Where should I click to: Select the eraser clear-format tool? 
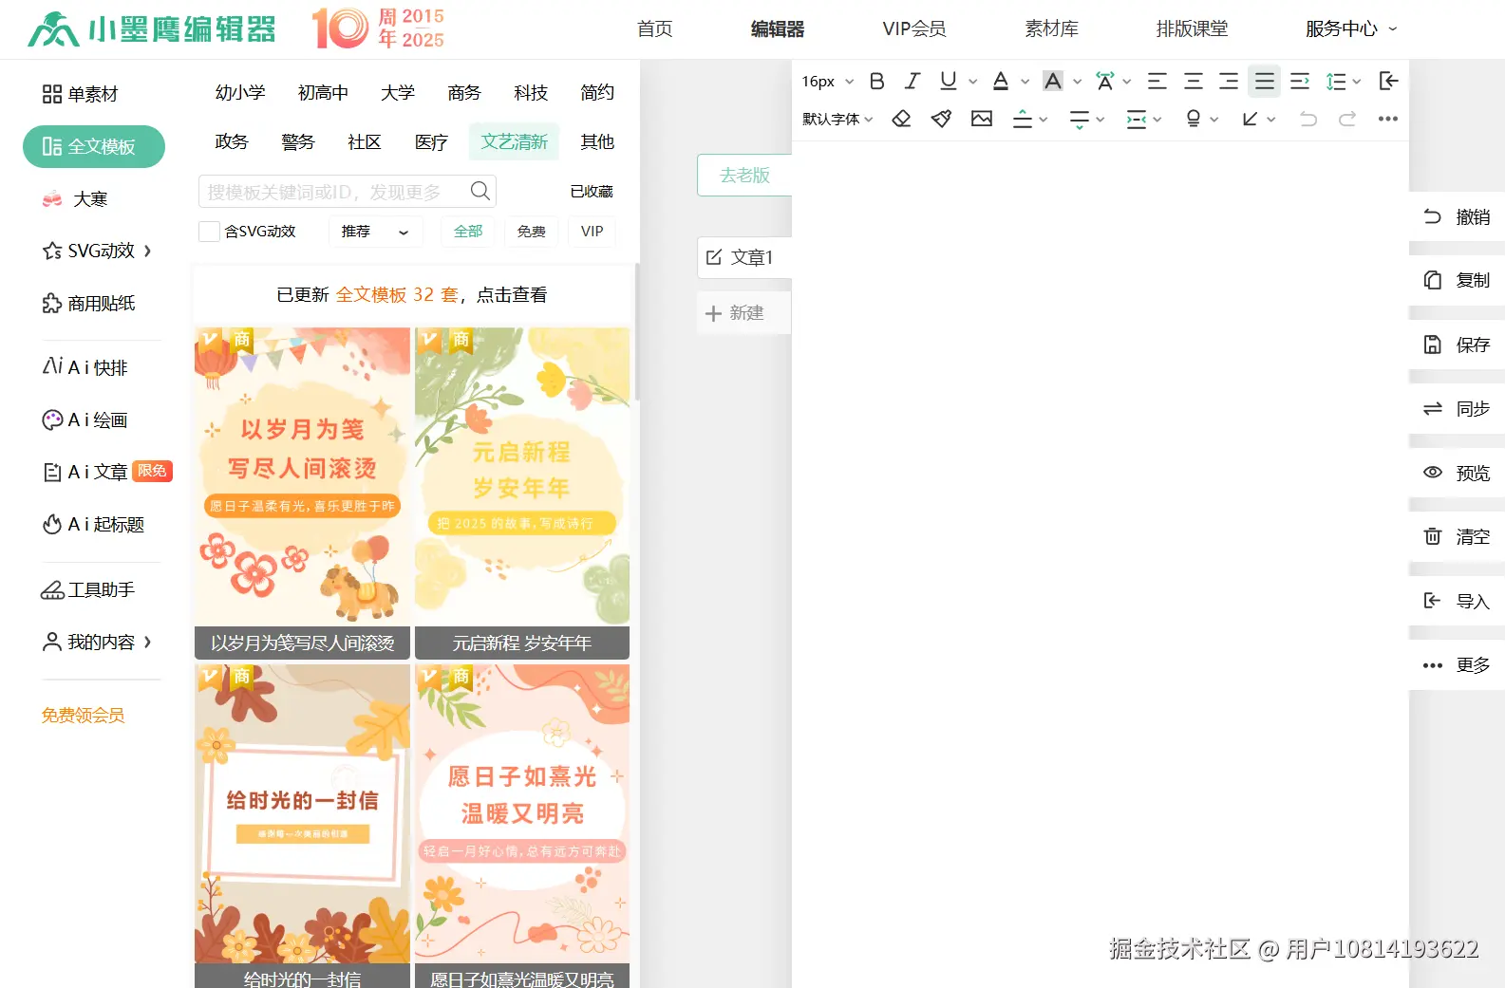(x=902, y=119)
